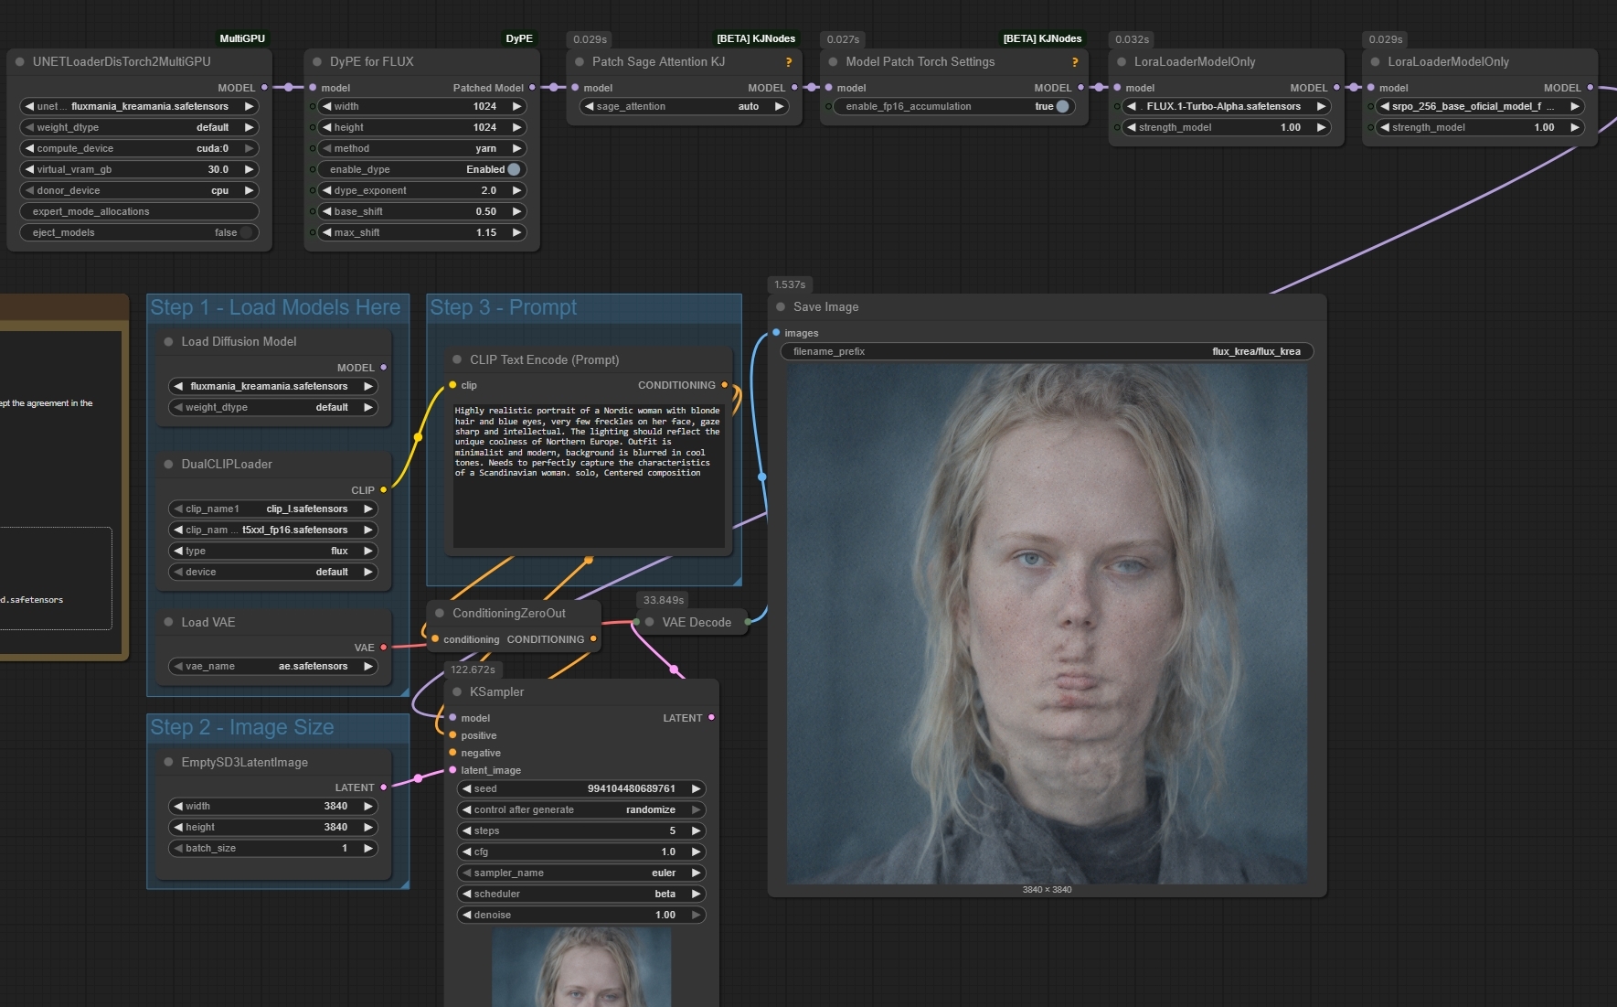Collapse the UNETLoaderDisTorch2MultiGPU node via its title dot
The height and width of the screenshot is (1007, 1617).
pos(19,62)
